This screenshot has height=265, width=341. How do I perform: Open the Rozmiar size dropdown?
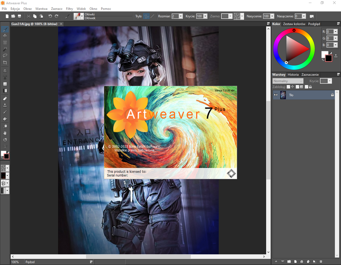(180, 16)
